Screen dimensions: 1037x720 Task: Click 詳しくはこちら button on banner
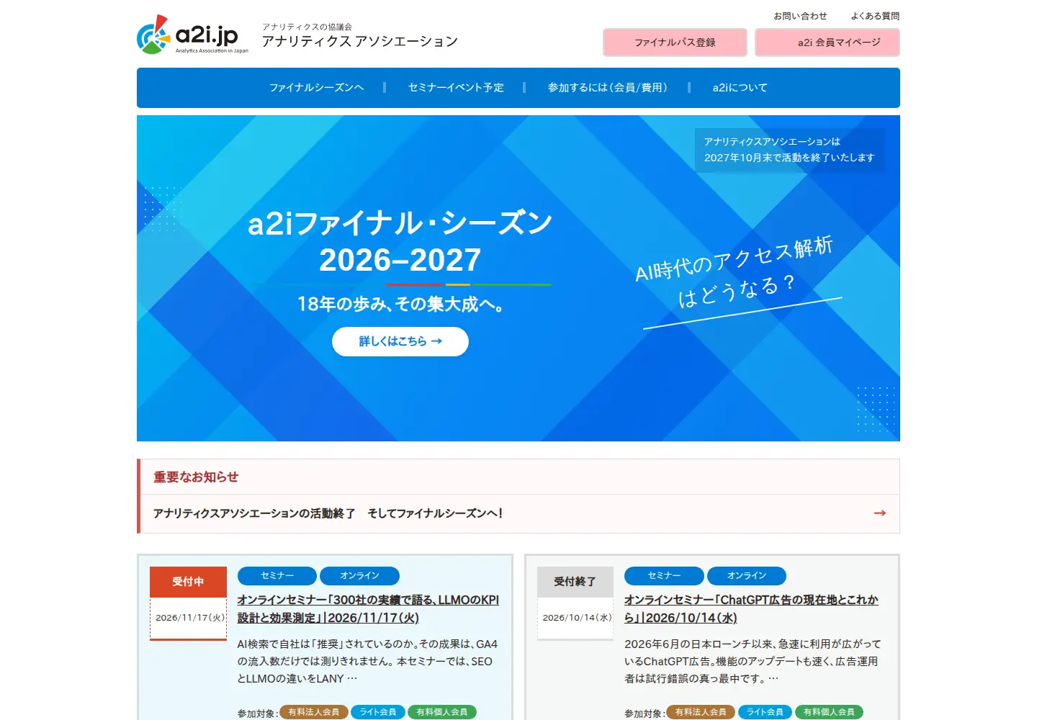400,341
